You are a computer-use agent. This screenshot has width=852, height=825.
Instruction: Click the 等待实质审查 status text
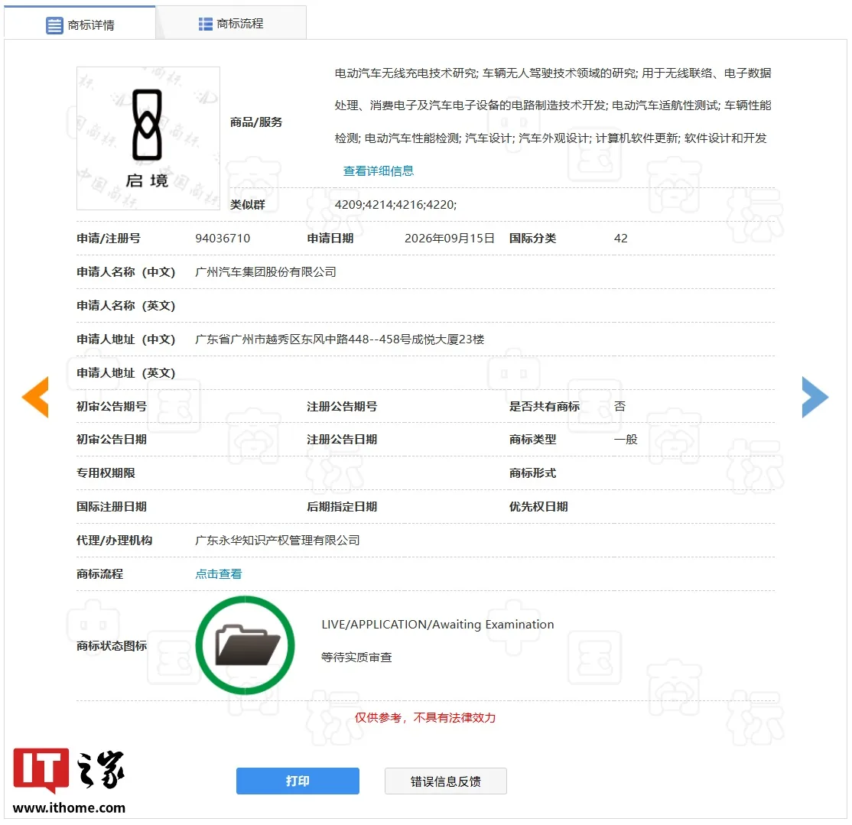(x=356, y=658)
